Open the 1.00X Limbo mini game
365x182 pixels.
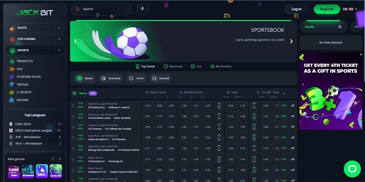14,172
